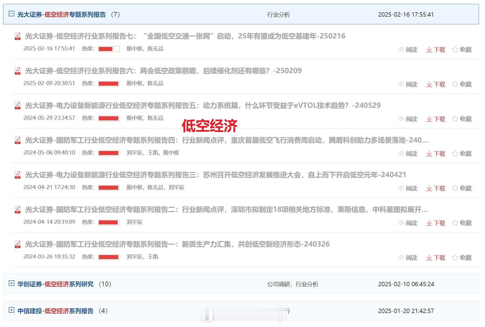Click authors 刘宇辰，王凯 under 专题系列报告一
The height and width of the screenshot is (327, 485).
pos(142,257)
